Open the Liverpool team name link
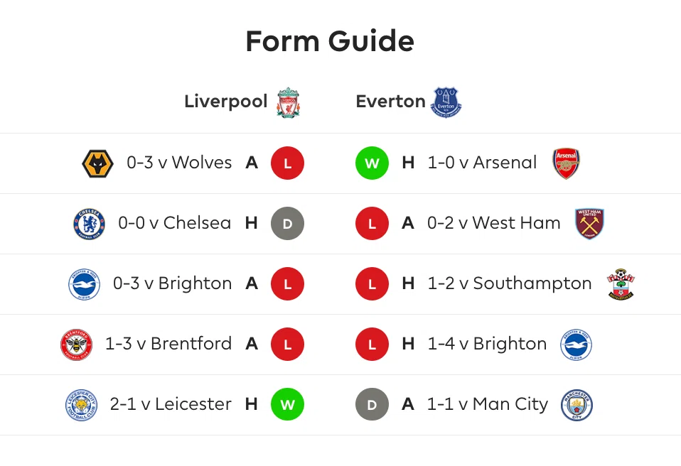The image size is (681, 466). click(x=225, y=102)
